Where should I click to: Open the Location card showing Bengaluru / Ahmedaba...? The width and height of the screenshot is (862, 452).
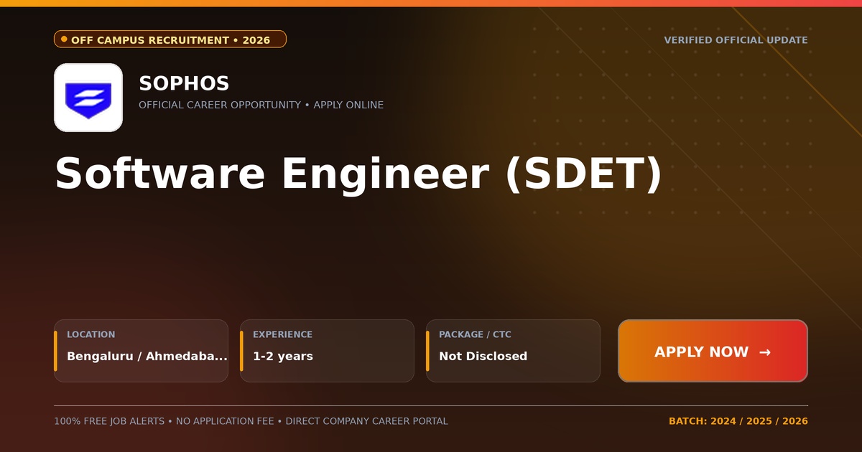click(141, 351)
